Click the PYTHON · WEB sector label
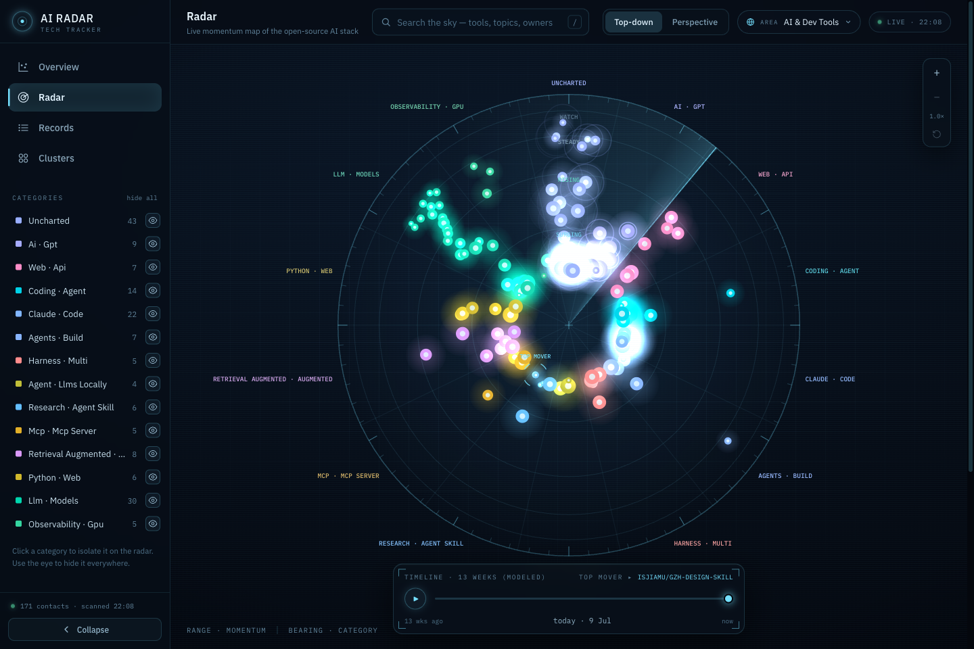The width and height of the screenshot is (974, 649). [309, 271]
